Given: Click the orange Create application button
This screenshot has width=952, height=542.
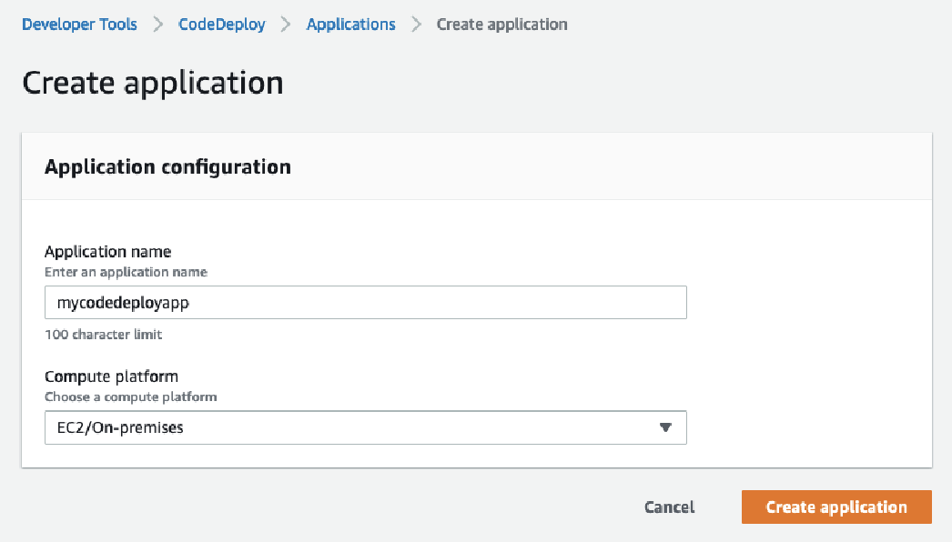Looking at the screenshot, I should [836, 507].
